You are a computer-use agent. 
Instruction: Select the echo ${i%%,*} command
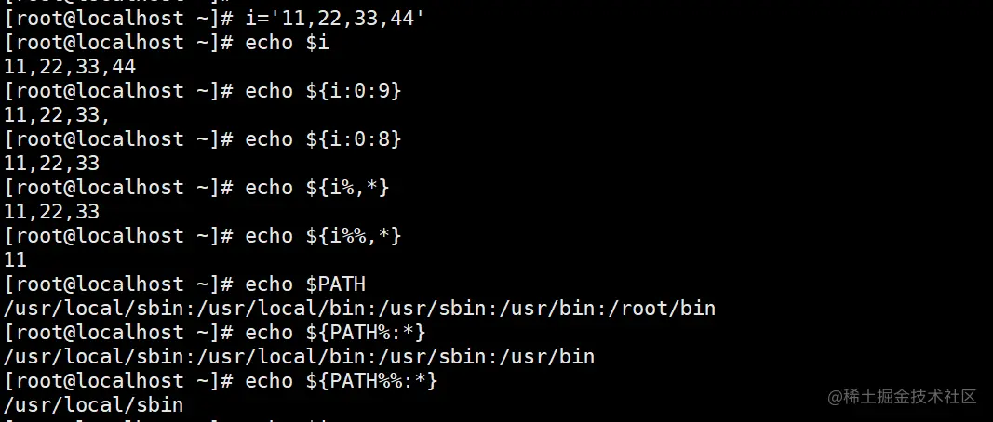click(x=323, y=236)
